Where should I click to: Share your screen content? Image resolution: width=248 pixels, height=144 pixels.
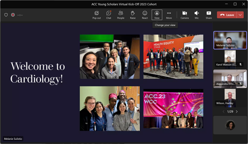209,15
